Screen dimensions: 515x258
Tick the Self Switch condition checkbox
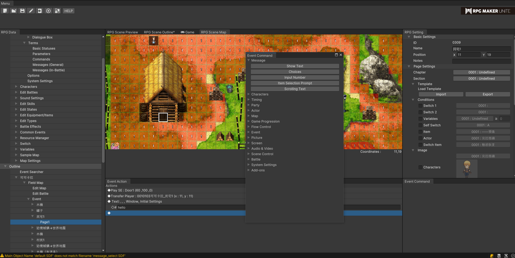pos(420,125)
